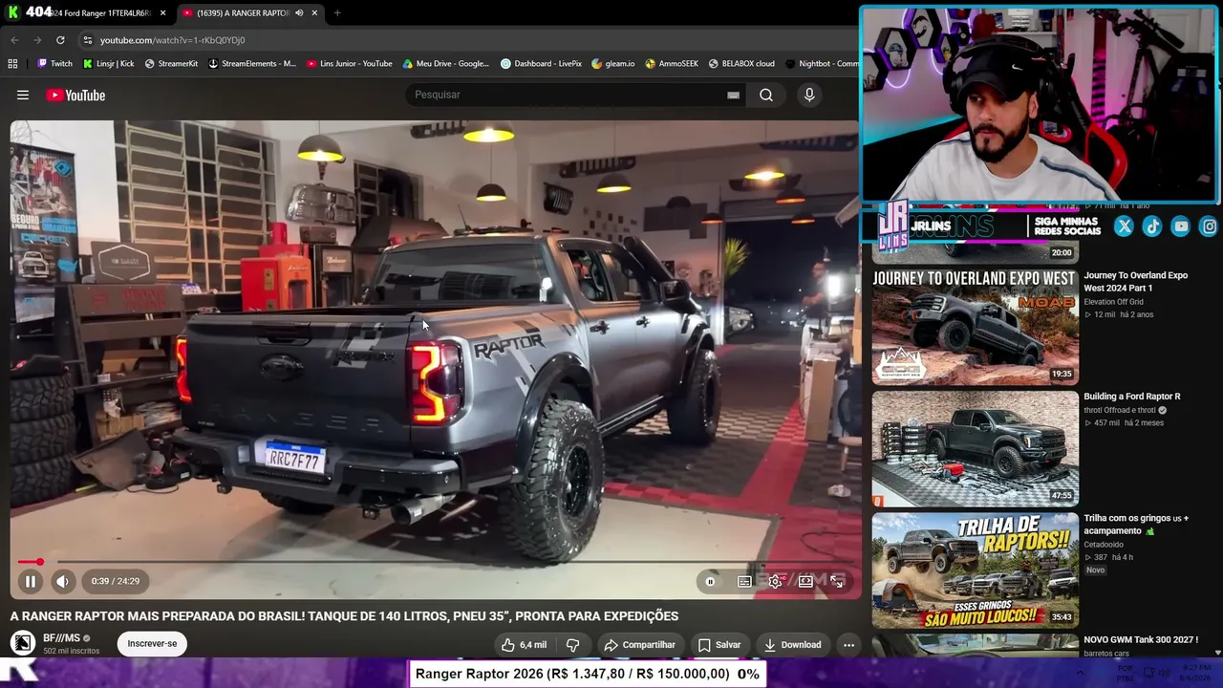The image size is (1223, 688).
Task: Go forward in the browser
Action: [x=37, y=40]
